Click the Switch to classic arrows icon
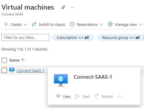Image resolution: width=144 pixels, height=108 pixels. pos(34,24)
